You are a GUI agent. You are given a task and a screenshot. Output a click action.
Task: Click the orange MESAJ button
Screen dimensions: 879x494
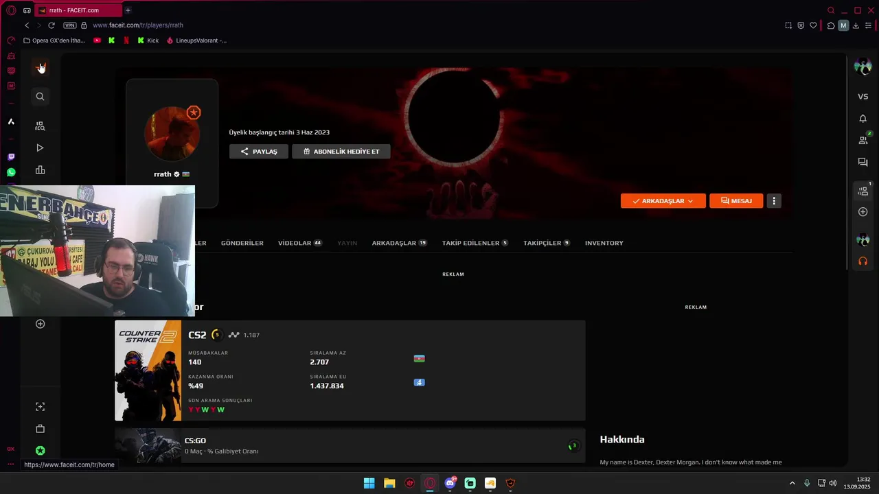[x=736, y=201]
